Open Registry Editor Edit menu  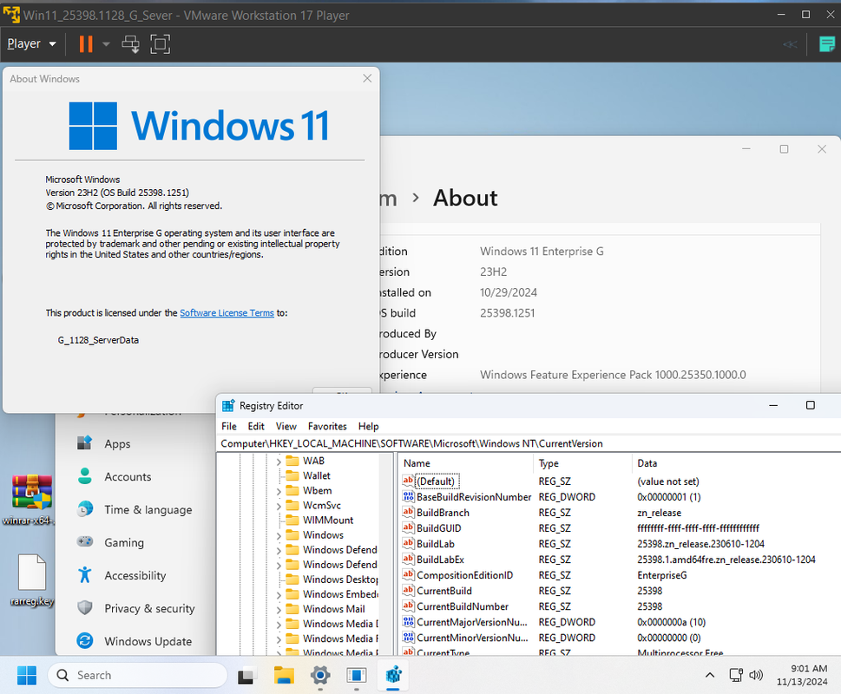(x=256, y=426)
